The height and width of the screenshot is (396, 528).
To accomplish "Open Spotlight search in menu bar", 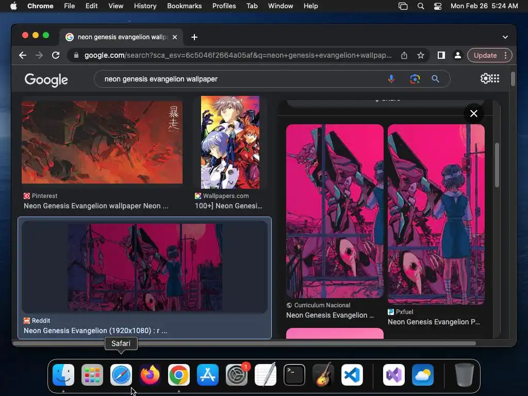I will coord(421,6).
